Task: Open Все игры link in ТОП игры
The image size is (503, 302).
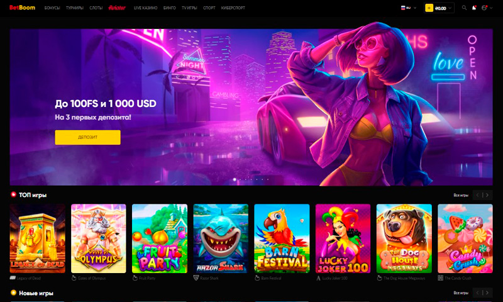Action: click(x=461, y=195)
